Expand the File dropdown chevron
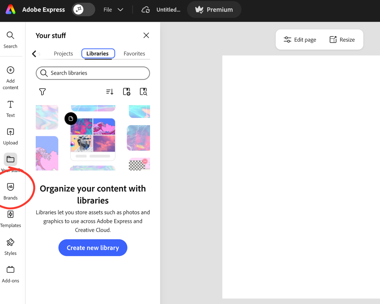This screenshot has height=304, width=380. click(120, 10)
